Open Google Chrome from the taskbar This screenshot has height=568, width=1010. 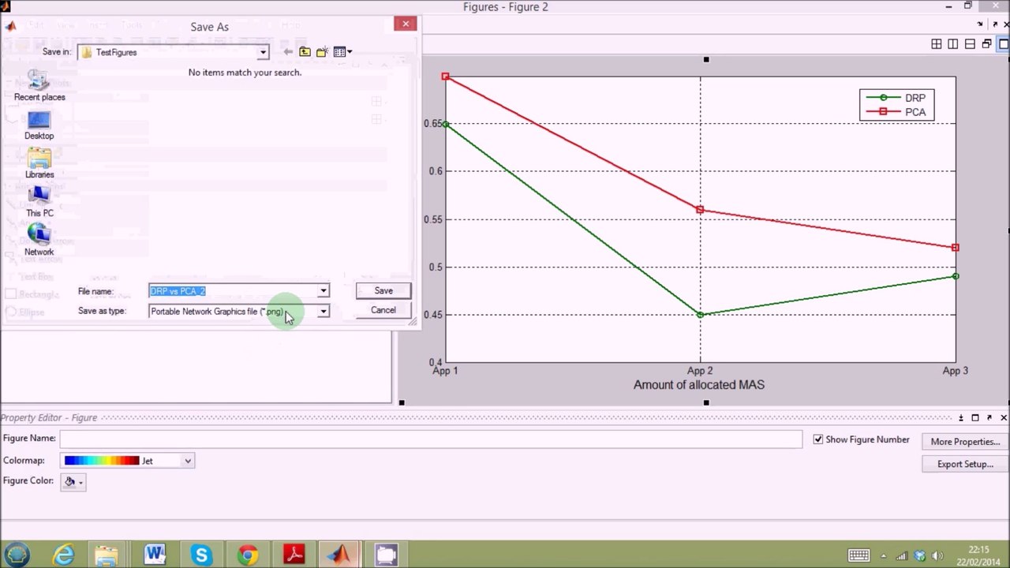pyautogui.click(x=248, y=555)
